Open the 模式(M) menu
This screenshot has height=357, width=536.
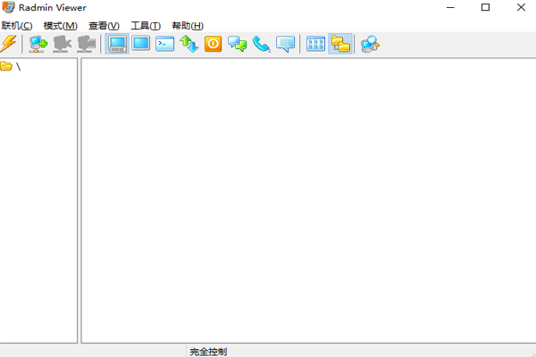coord(60,26)
